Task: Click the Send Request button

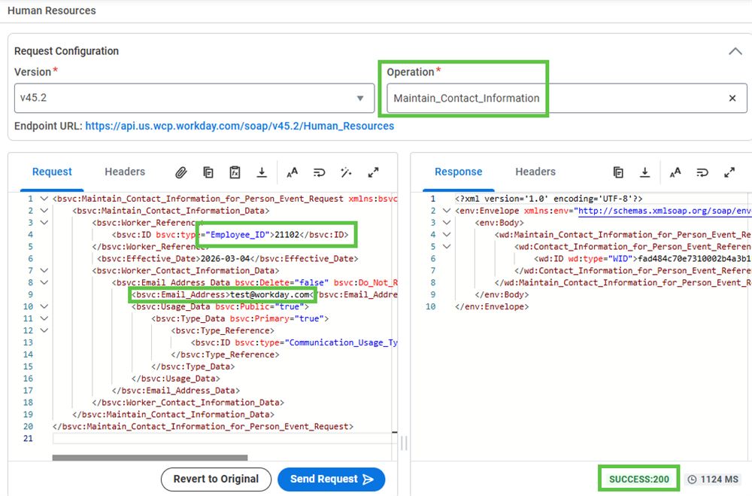Action: tap(332, 479)
